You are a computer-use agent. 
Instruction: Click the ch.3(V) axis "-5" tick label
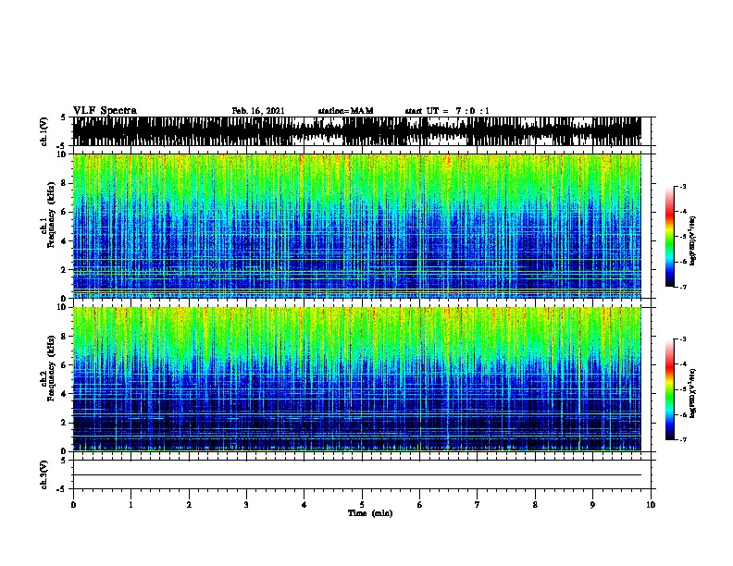61,489
